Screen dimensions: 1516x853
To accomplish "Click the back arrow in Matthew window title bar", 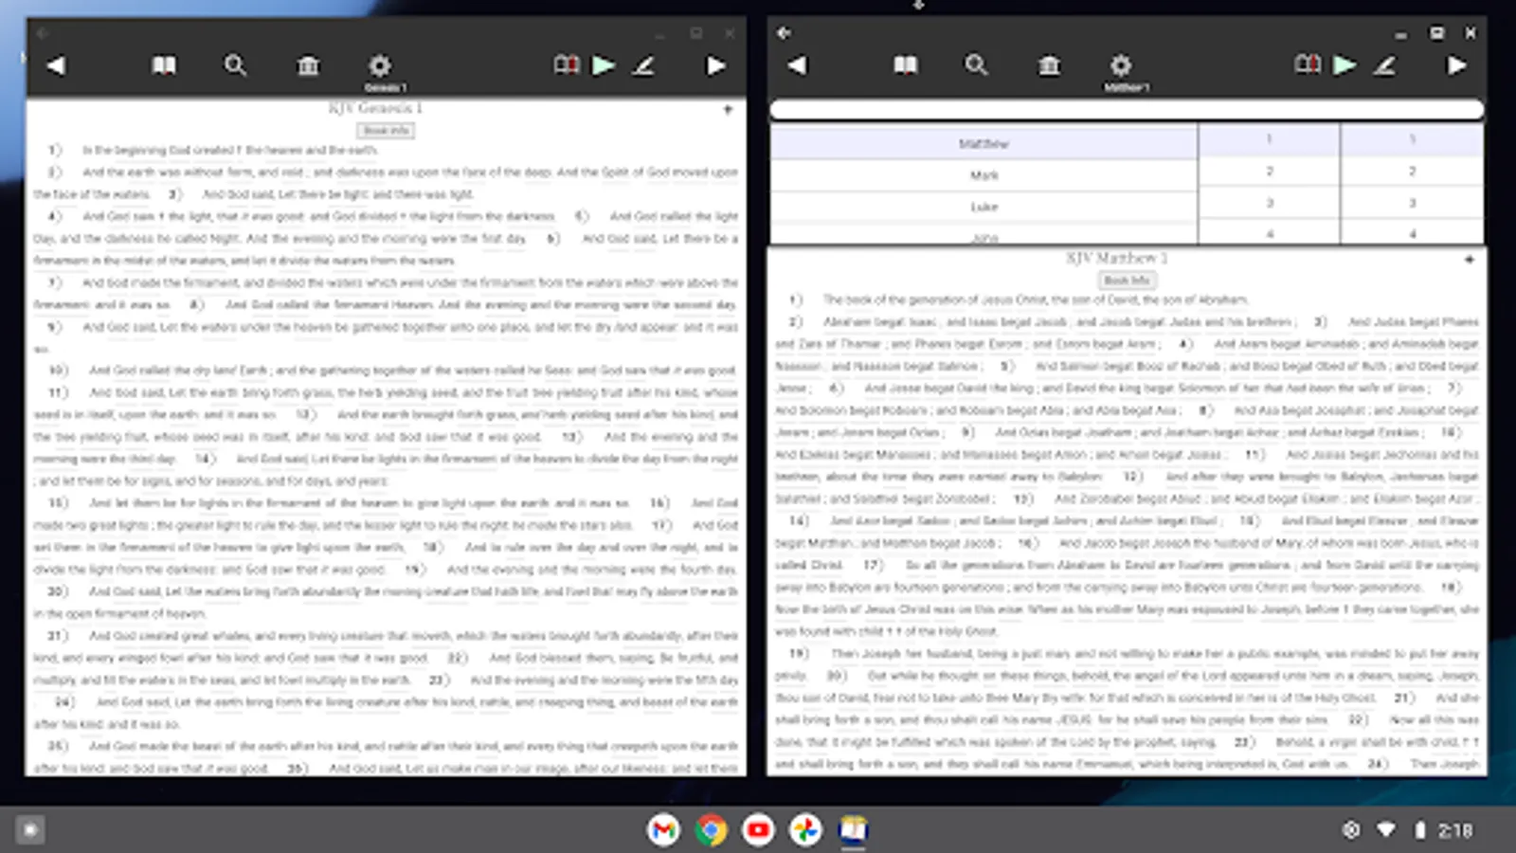I will [x=784, y=33].
